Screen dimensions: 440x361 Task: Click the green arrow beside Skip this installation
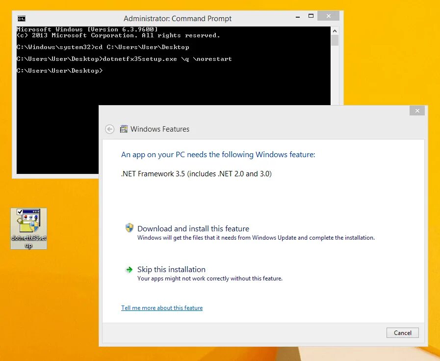tap(129, 270)
